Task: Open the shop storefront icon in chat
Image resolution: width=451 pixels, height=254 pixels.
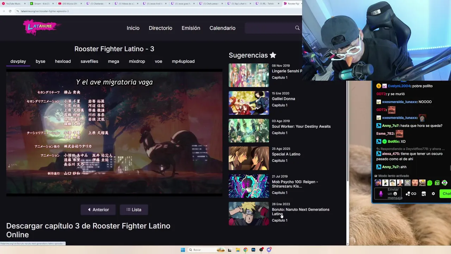Action: [424, 194]
